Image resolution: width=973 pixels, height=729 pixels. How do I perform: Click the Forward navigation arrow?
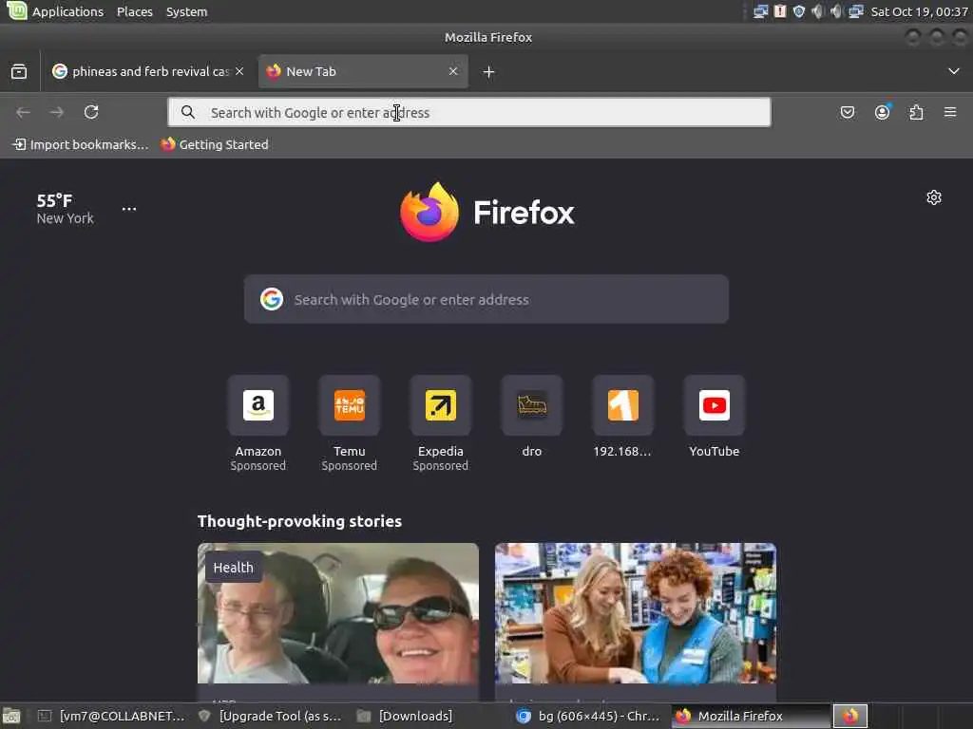coord(57,112)
